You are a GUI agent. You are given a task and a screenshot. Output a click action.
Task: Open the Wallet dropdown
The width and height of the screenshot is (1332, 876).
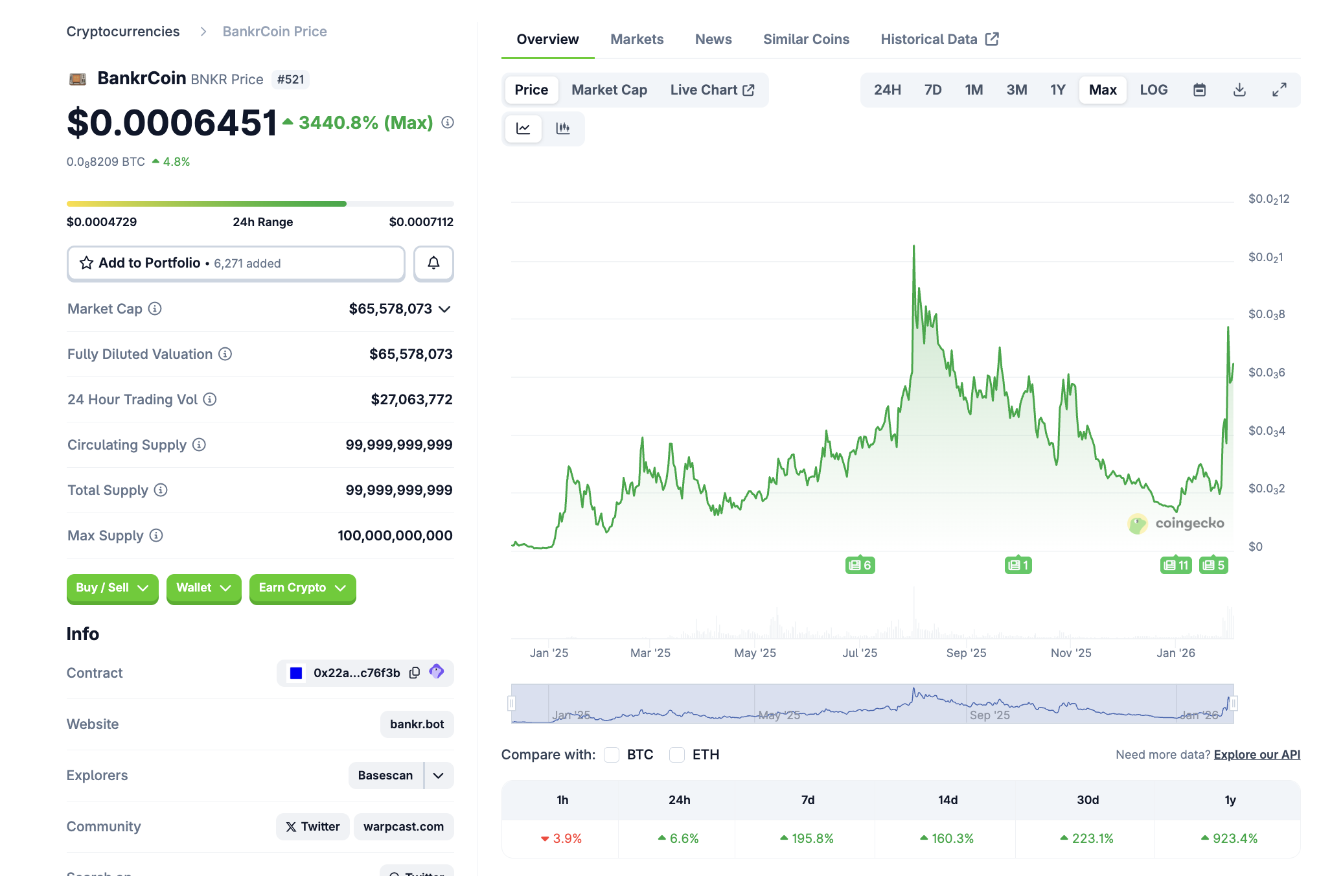click(x=203, y=588)
